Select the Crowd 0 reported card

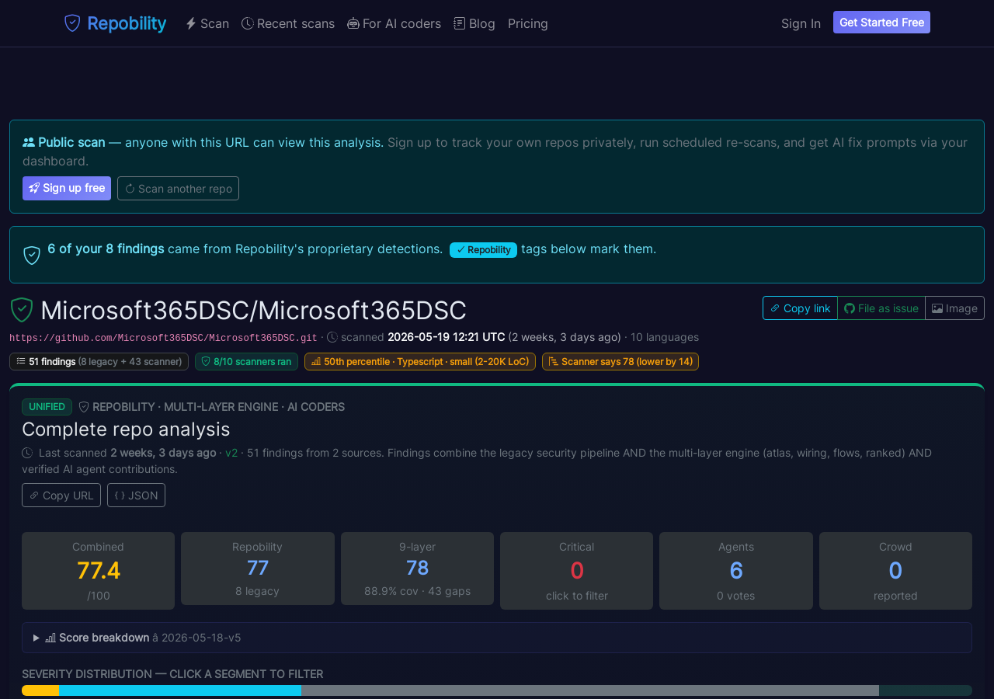895,571
